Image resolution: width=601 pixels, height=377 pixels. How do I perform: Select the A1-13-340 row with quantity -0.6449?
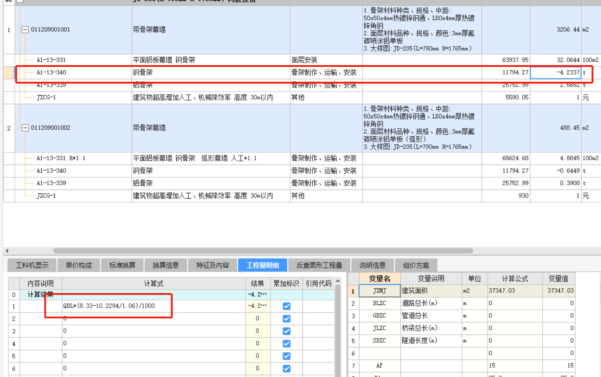click(302, 171)
